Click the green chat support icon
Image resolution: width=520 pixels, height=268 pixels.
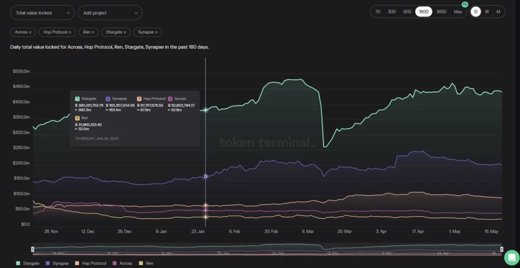point(511,257)
